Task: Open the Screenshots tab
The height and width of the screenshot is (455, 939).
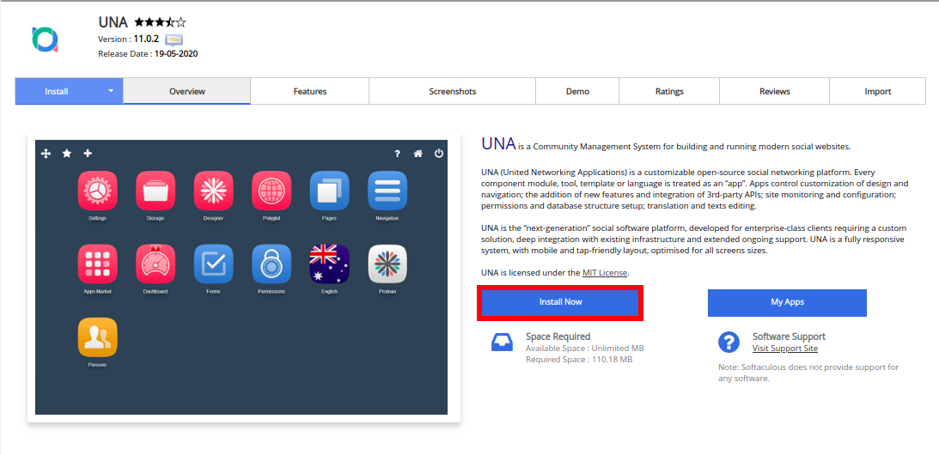Action: [452, 91]
